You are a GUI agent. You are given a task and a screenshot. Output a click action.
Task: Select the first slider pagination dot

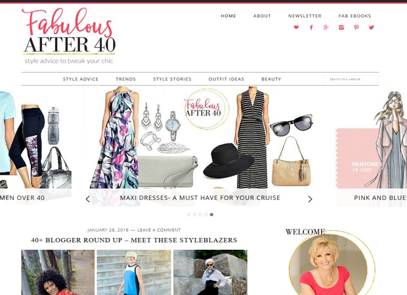pyautogui.click(x=188, y=214)
